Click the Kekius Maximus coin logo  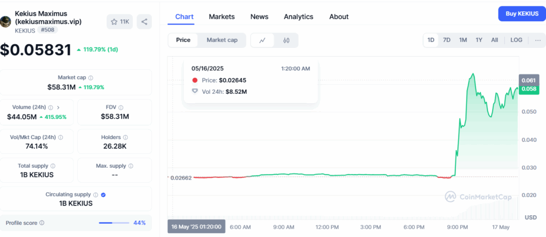[x=5, y=22]
